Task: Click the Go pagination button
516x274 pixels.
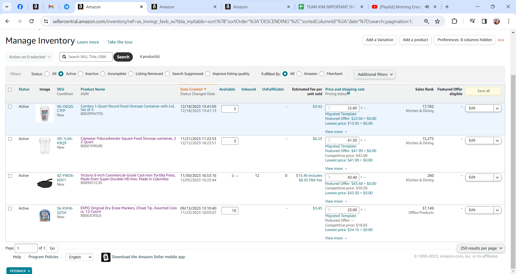Action: pyautogui.click(x=52, y=248)
